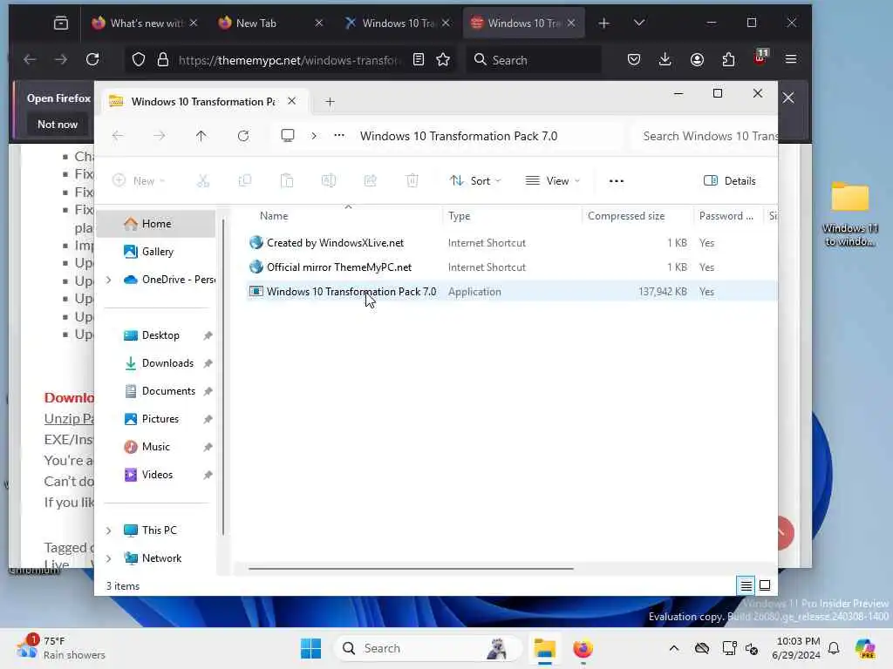Click the Rename icon in Explorer toolbar
Screen dimensions: 893x669
[x=329, y=181]
